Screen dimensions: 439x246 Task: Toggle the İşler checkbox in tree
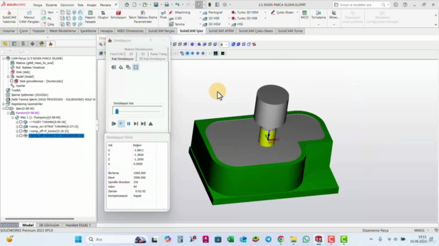coord(7,109)
